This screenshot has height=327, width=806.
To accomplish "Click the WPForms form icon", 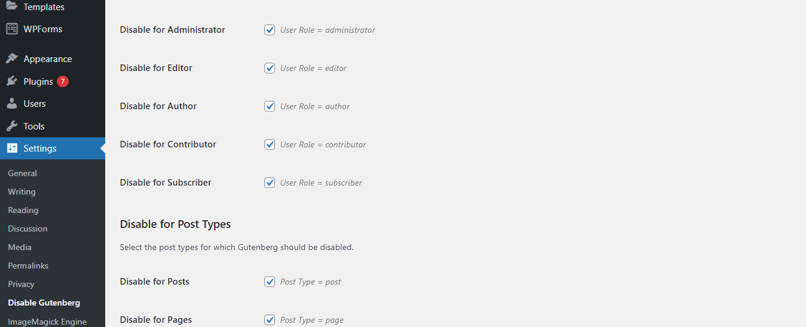I will [12, 29].
